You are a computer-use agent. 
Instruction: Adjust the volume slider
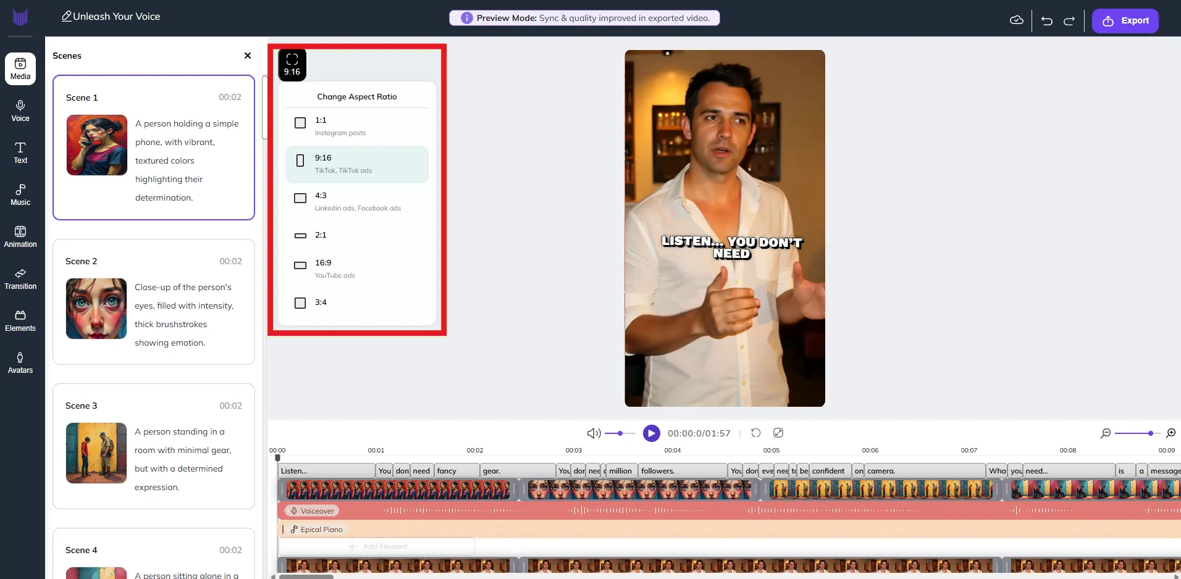(x=620, y=433)
